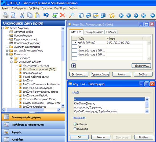Click the Find magnifier icon
Screen dimensions: 156x142
72,15
